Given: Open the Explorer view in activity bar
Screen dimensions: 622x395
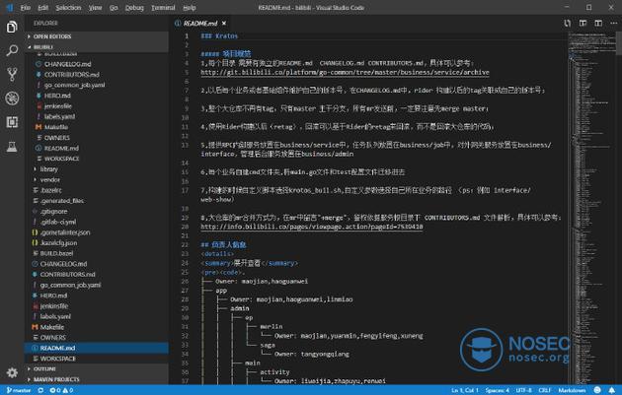Looking at the screenshot, I should pyautogui.click(x=11, y=26).
